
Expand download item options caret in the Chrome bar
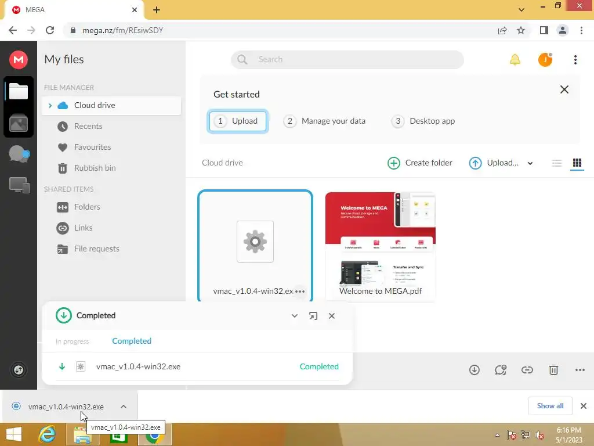[124, 407]
